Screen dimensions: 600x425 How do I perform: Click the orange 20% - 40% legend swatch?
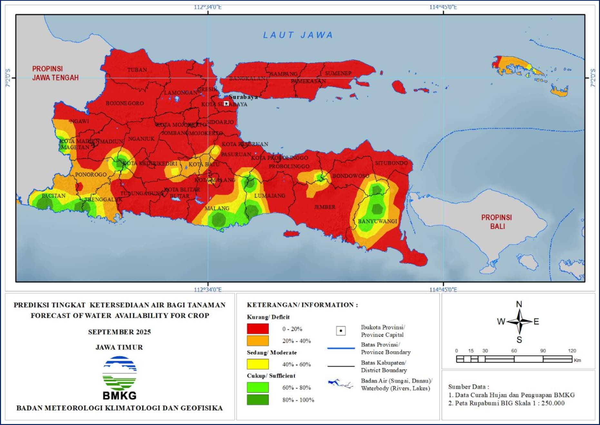coord(258,341)
